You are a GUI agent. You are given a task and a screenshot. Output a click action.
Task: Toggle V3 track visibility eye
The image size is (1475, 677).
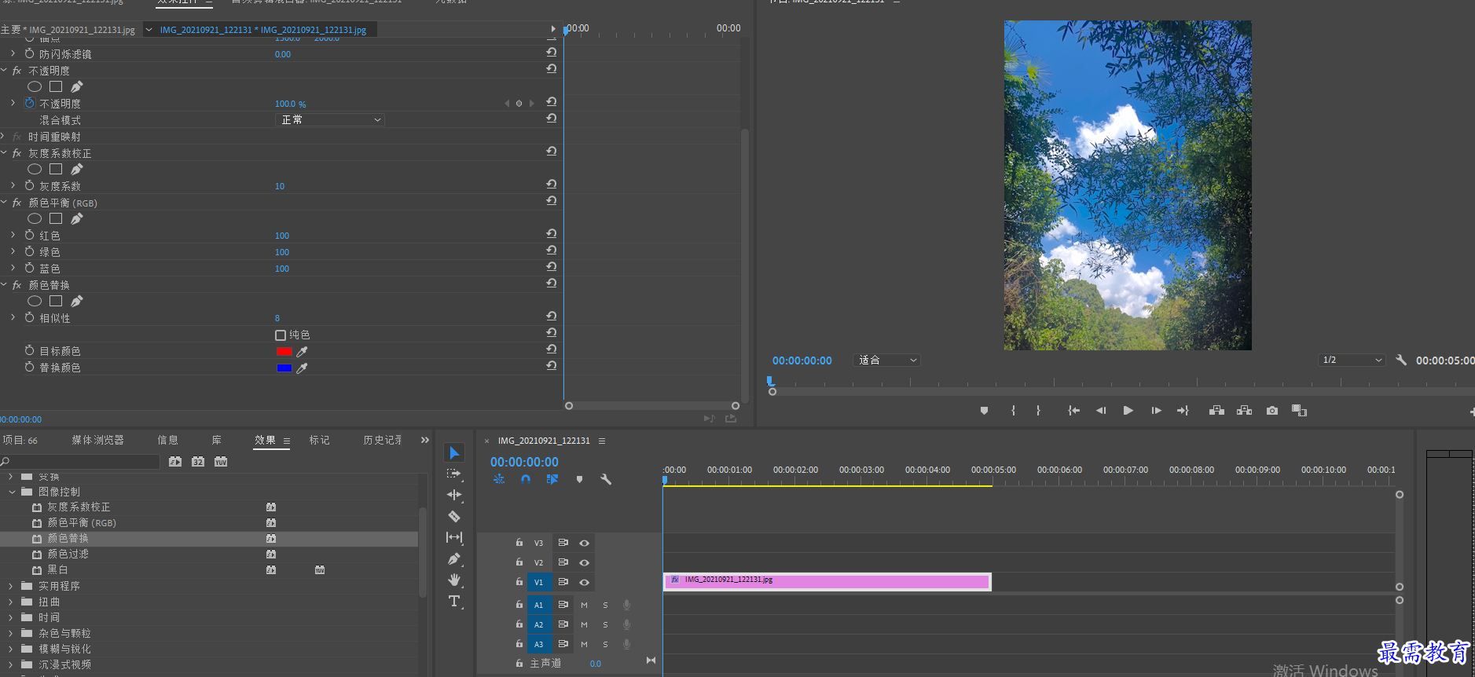tap(584, 543)
